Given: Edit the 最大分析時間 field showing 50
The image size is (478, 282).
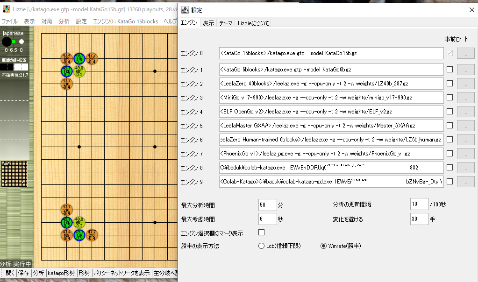Looking at the screenshot, I should [x=267, y=205].
